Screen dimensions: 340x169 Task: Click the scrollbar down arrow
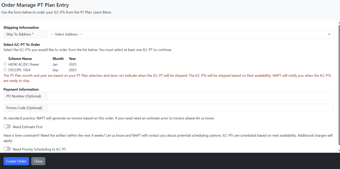(x=339, y=150)
